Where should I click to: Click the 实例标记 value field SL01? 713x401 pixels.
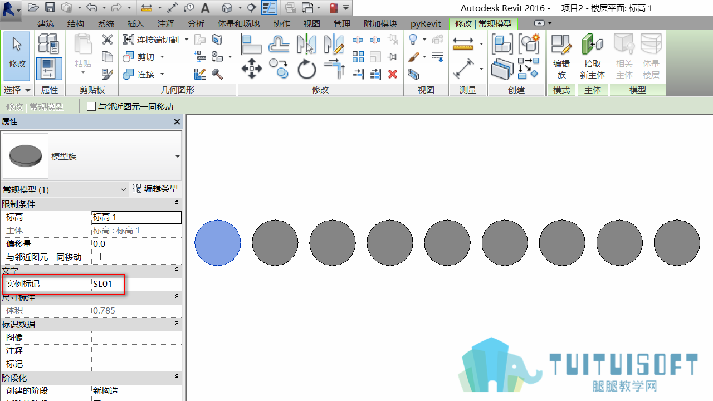pos(136,284)
